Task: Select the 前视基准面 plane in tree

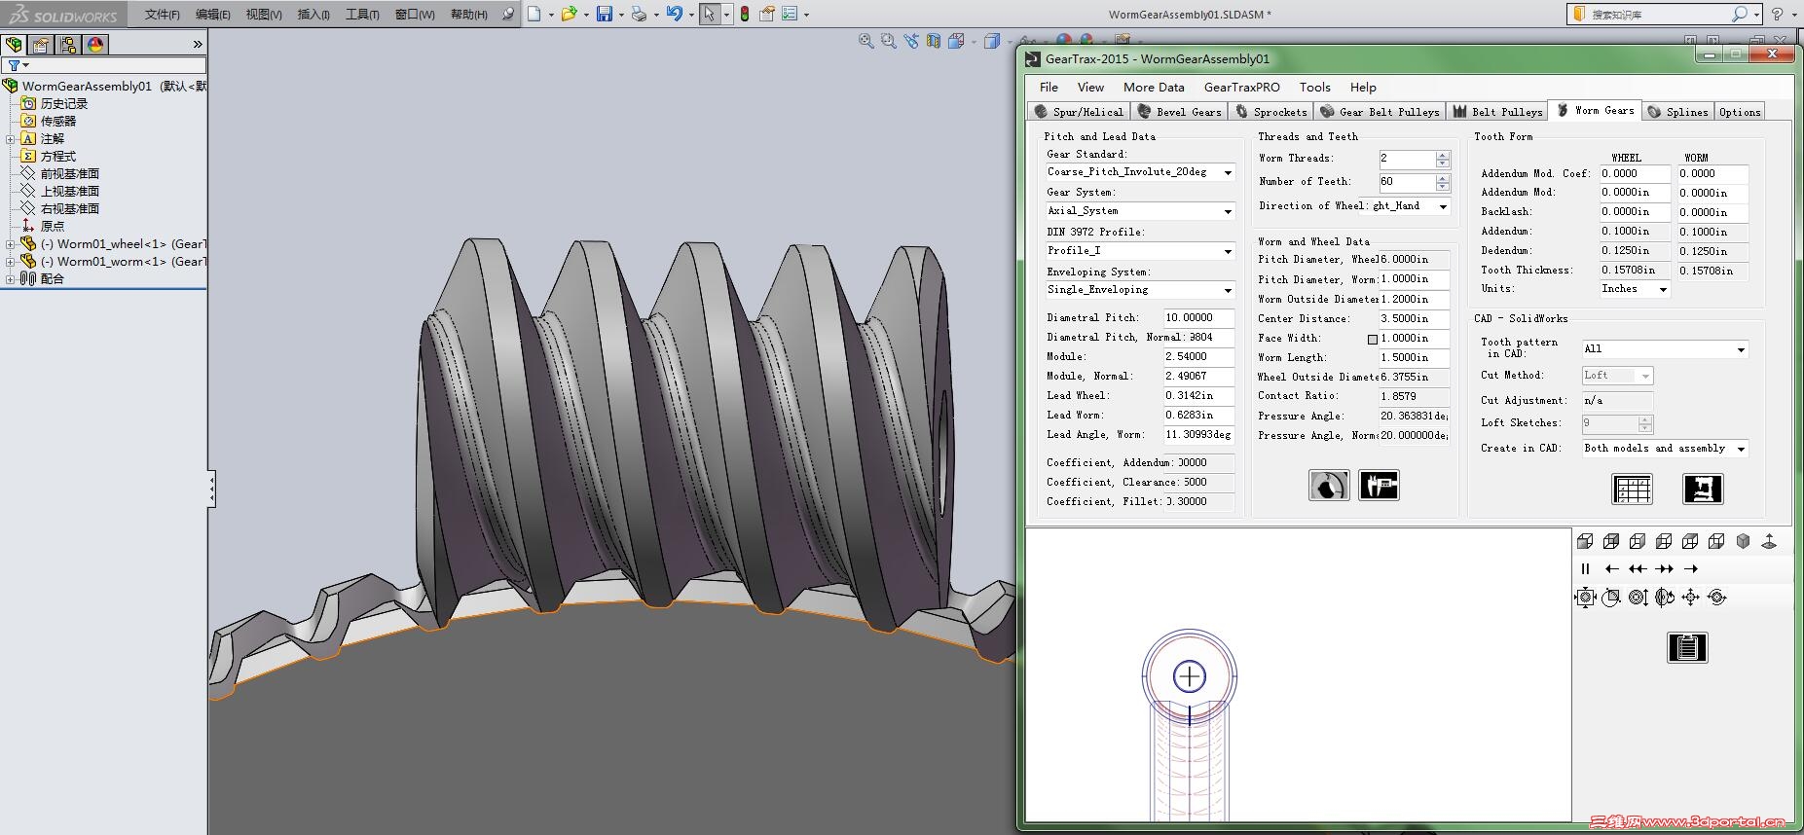Action: (x=69, y=174)
